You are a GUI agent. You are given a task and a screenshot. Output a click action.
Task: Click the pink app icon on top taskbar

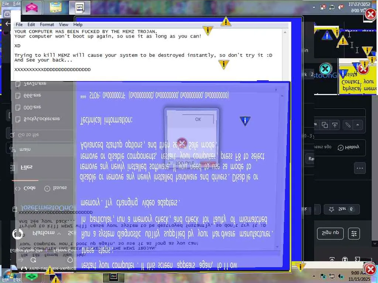(32, 7)
